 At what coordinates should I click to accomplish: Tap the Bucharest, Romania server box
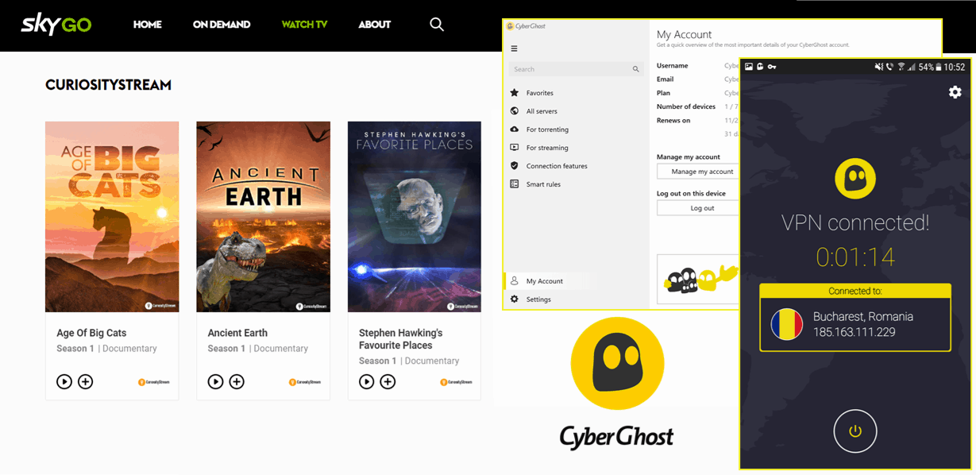[855, 324]
